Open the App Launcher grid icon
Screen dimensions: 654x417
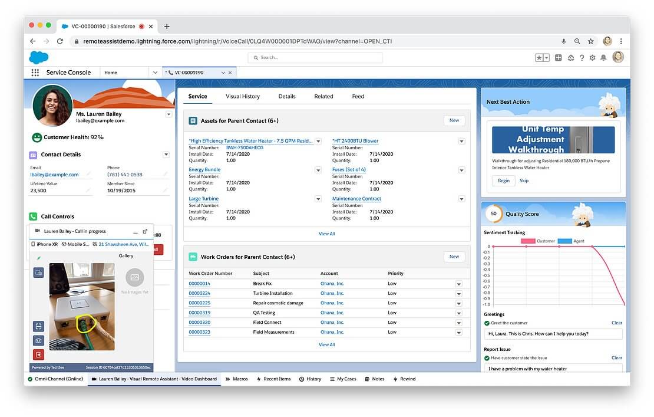coord(35,73)
